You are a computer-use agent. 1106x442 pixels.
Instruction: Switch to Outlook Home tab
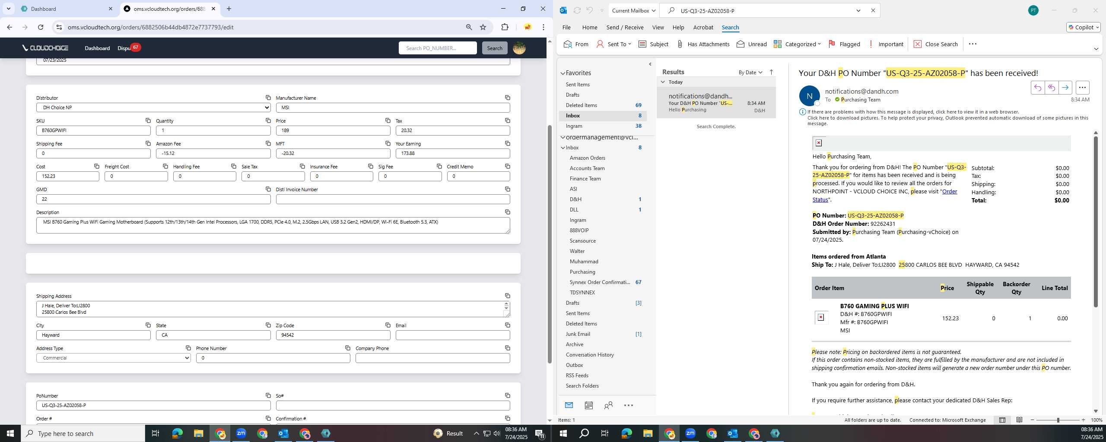589,27
